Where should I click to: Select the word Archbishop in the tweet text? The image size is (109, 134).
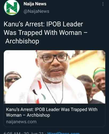[x=22, y=41]
